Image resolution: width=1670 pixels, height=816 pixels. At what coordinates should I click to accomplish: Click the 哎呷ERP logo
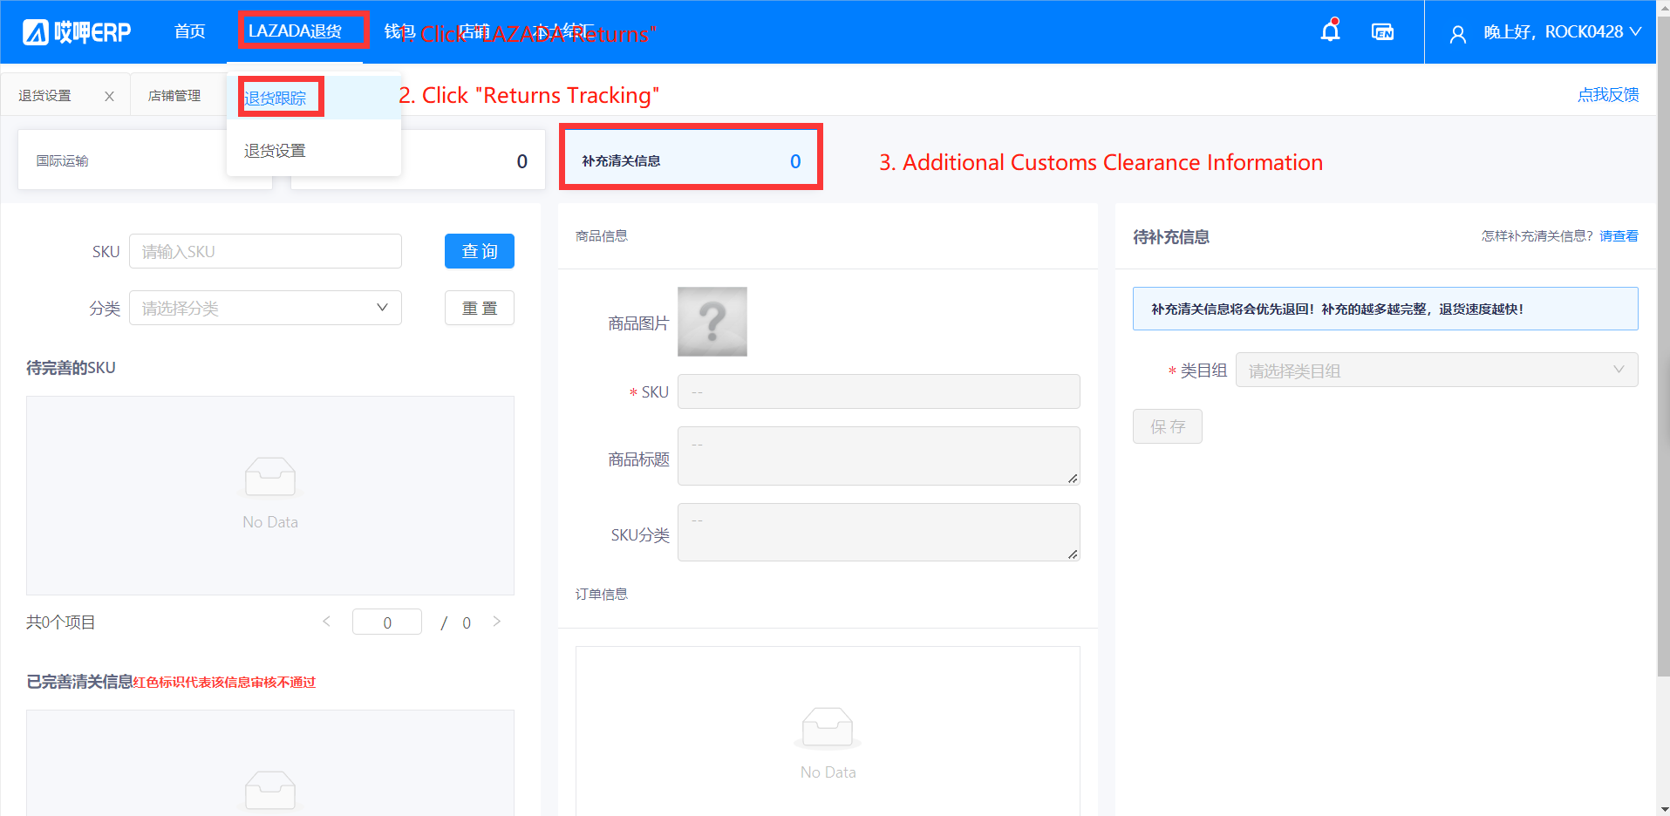click(77, 32)
